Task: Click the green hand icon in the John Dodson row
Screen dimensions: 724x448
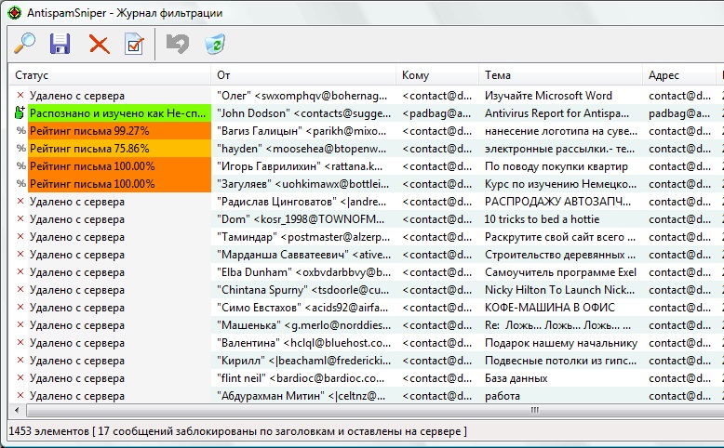Action: point(20,113)
